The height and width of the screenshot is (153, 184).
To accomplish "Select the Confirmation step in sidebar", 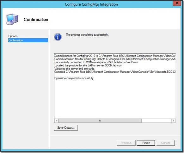I will (28, 40).
